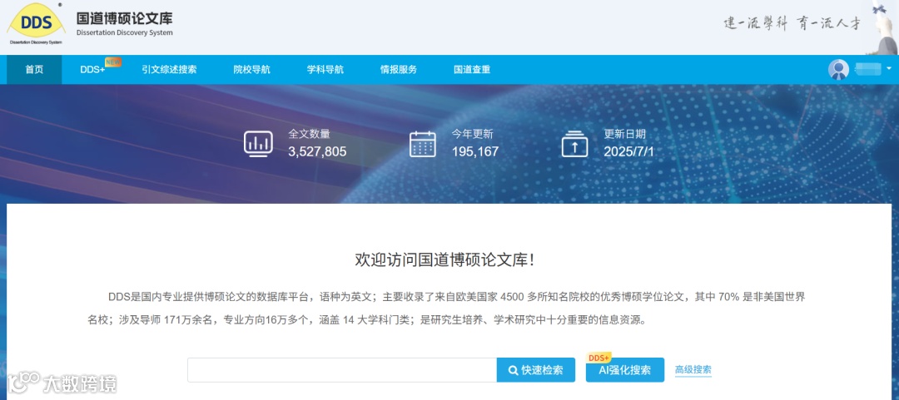Click the 快速检索 search button
Image resolution: width=899 pixels, height=400 pixels.
point(535,370)
